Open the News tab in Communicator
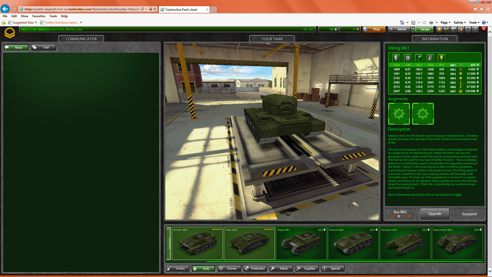The width and height of the screenshot is (492, 277). point(16,48)
